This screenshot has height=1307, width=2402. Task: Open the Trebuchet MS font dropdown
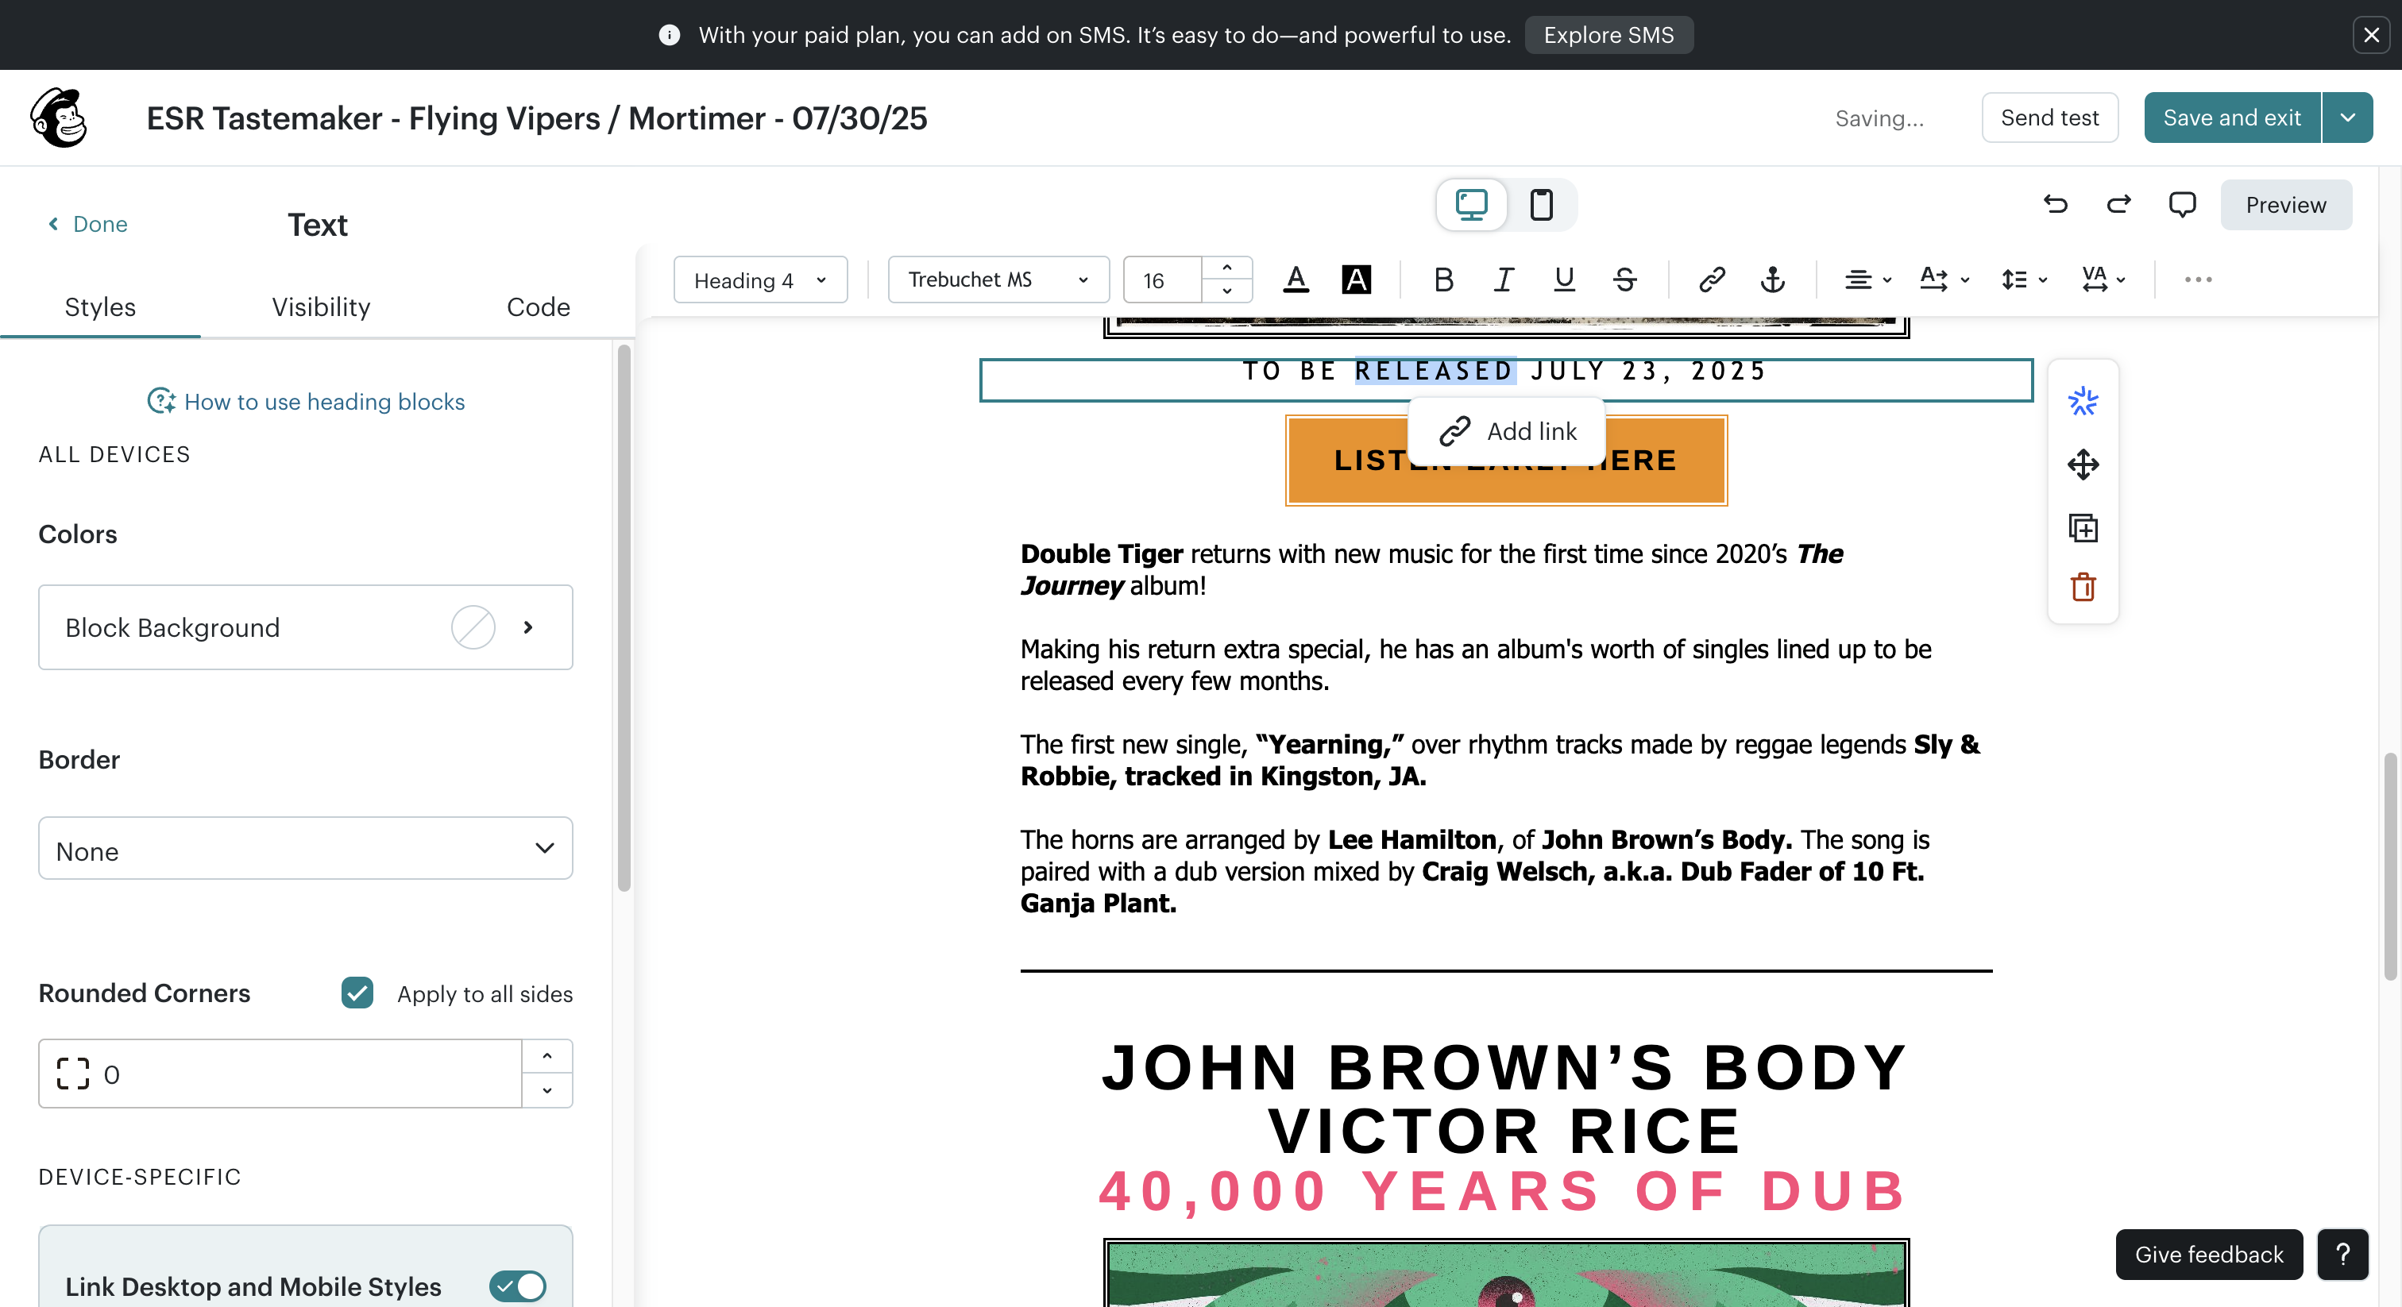(998, 280)
